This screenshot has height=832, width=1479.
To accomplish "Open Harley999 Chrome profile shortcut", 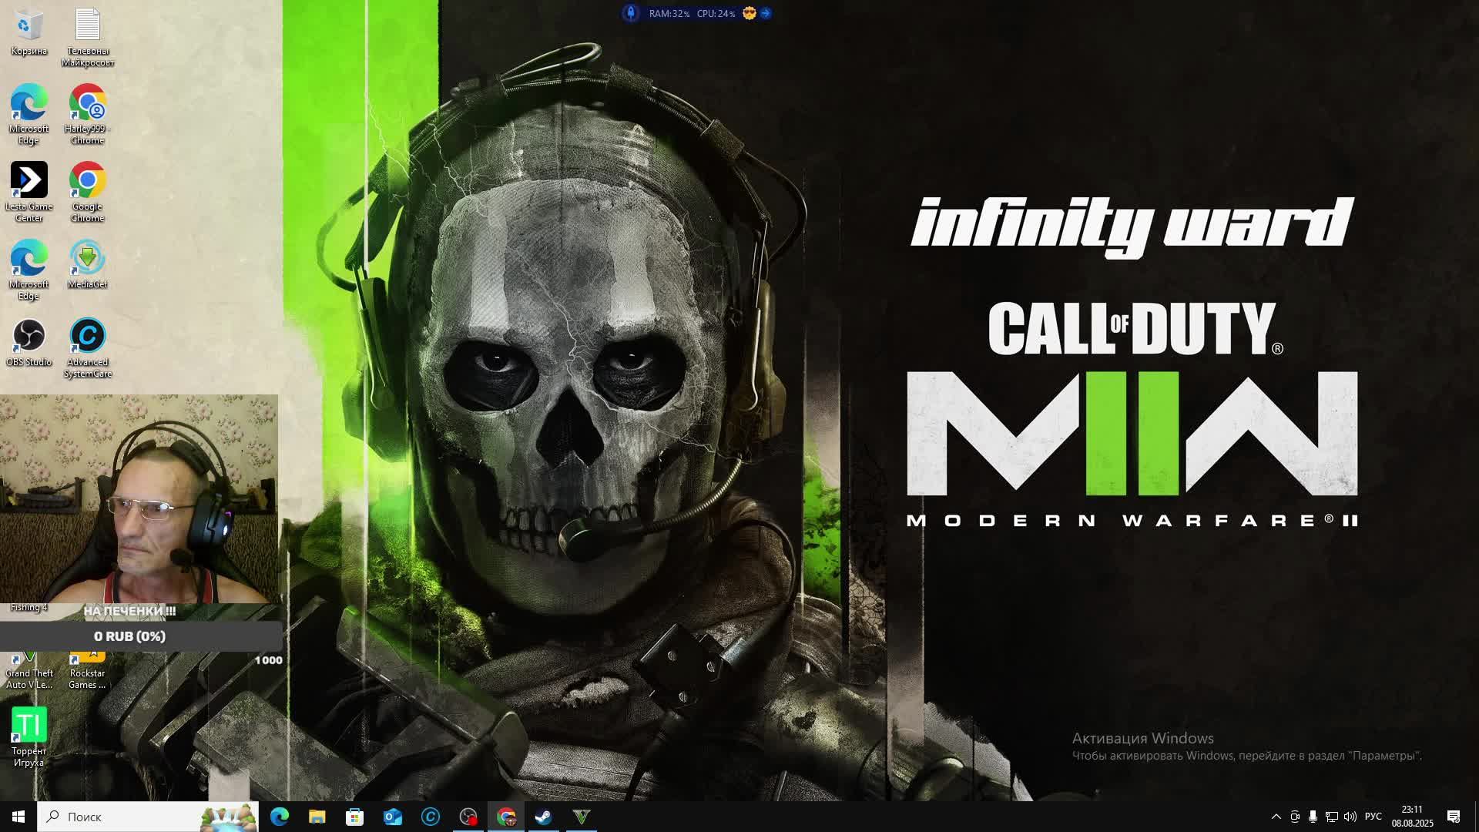I will click(x=87, y=102).
